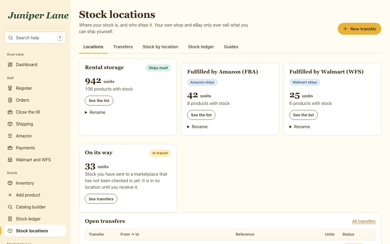The width and height of the screenshot is (390, 244).
Task: Click the Walmart ships badge
Action: (x=305, y=82)
